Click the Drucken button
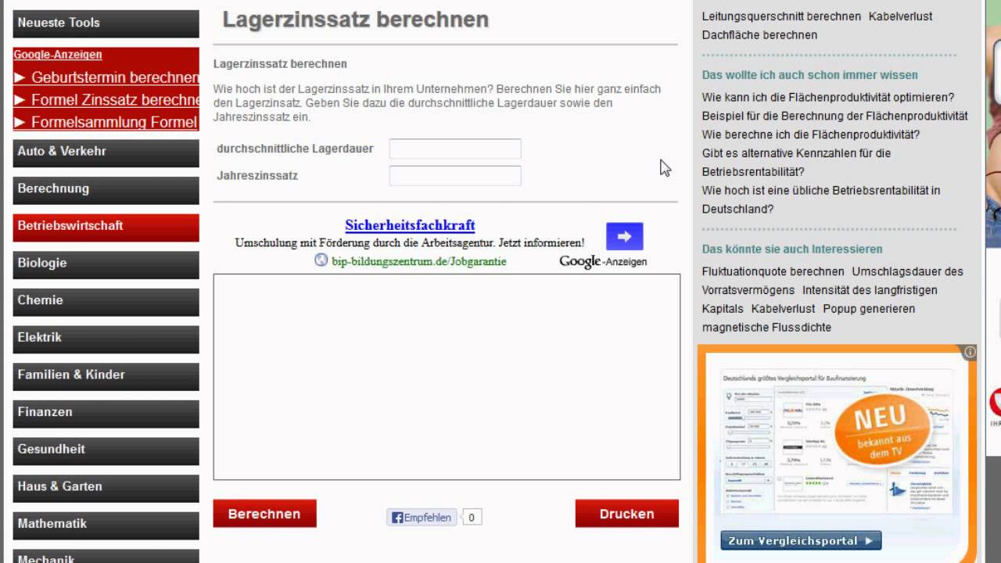 click(627, 514)
